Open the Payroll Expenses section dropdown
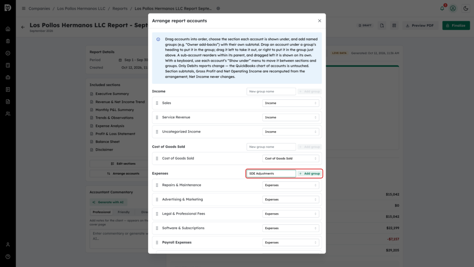Screen dimensions: 474x267 (x=291, y=242)
